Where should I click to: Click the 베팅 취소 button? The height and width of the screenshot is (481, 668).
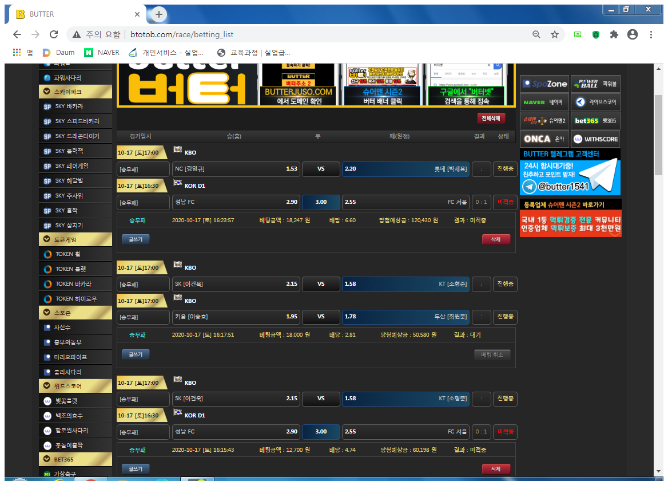492,354
